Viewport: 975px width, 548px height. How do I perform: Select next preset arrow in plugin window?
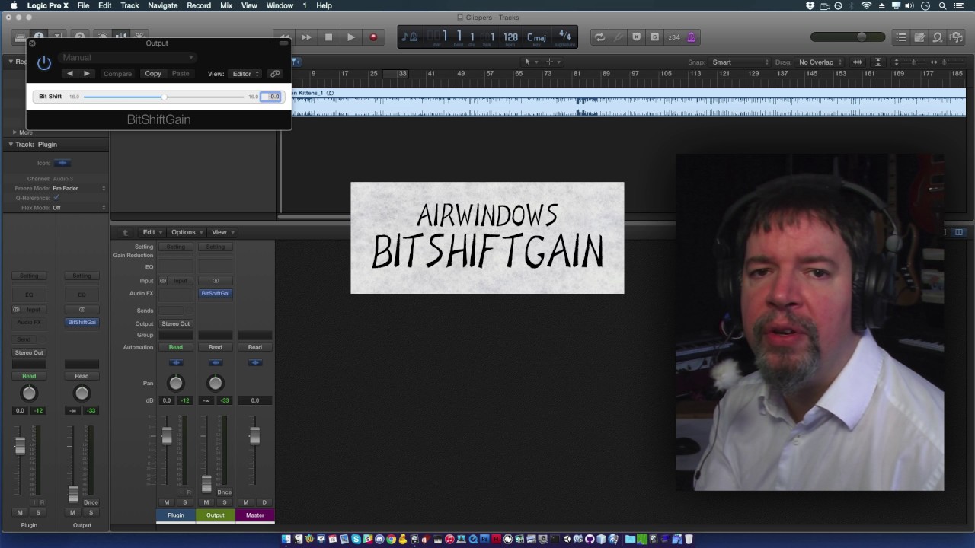click(x=87, y=74)
